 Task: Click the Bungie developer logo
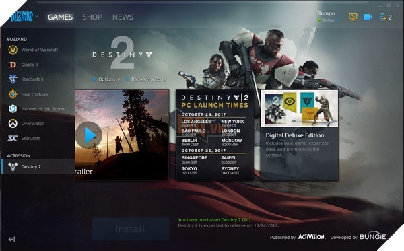(372, 236)
